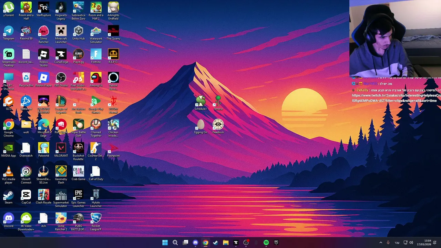Open R.E.P.O. game shortcut

tap(113, 56)
